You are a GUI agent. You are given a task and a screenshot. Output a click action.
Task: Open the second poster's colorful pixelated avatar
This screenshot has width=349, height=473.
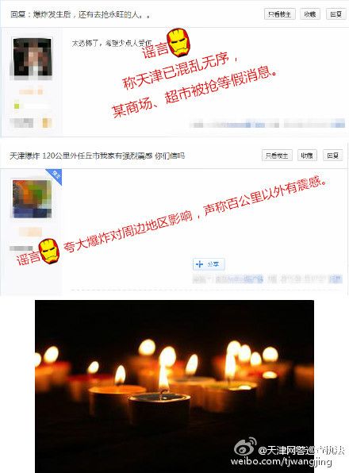[32, 198]
